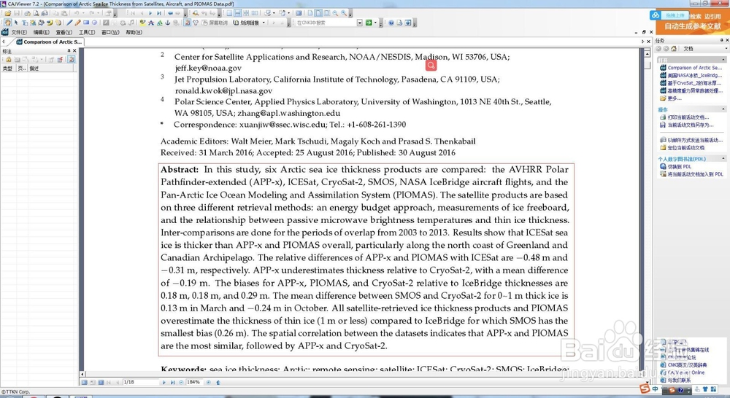The image size is (730, 398).
Task: Click last page arrow in bottom bar
Action: [x=172, y=382]
